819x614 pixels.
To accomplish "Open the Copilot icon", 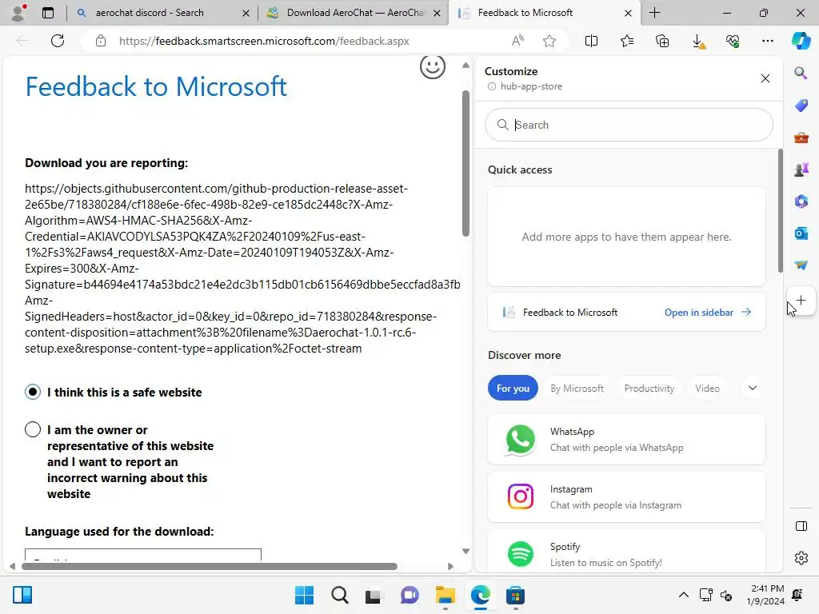I will (801, 40).
